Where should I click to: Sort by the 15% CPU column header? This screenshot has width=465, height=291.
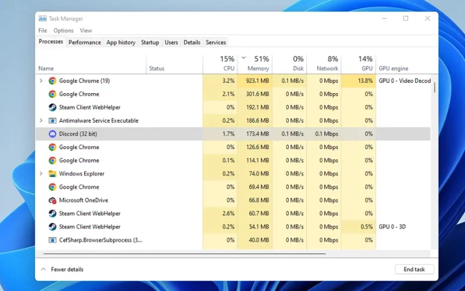click(220, 63)
